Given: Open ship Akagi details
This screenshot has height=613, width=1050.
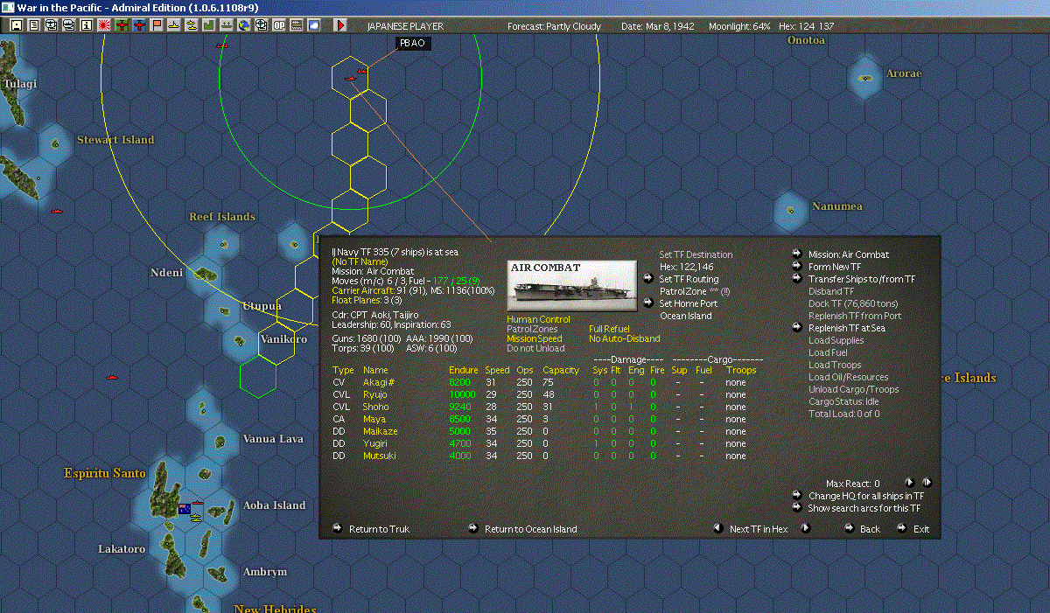Looking at the screenshot, I should pyautogui.click(x=378, y=382).
